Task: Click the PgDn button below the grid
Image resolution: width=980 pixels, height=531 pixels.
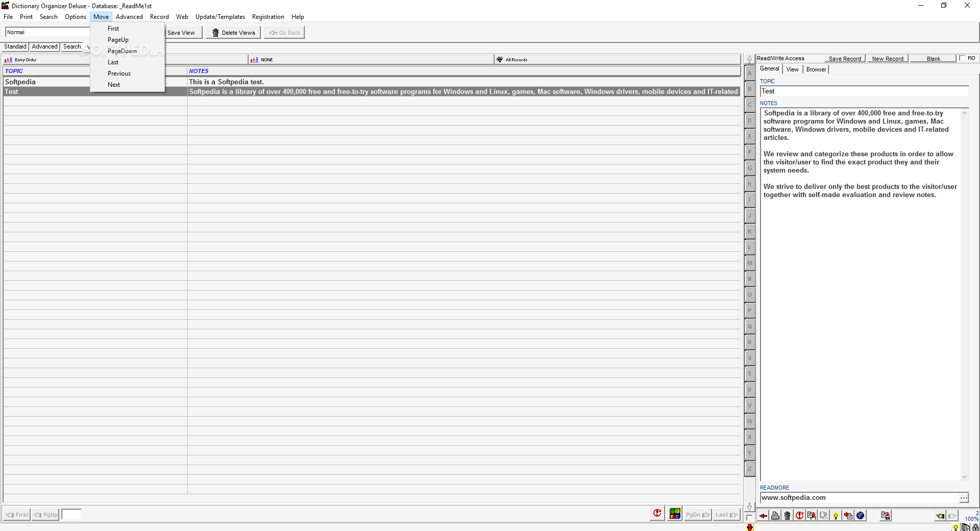Action: [698, 515]
